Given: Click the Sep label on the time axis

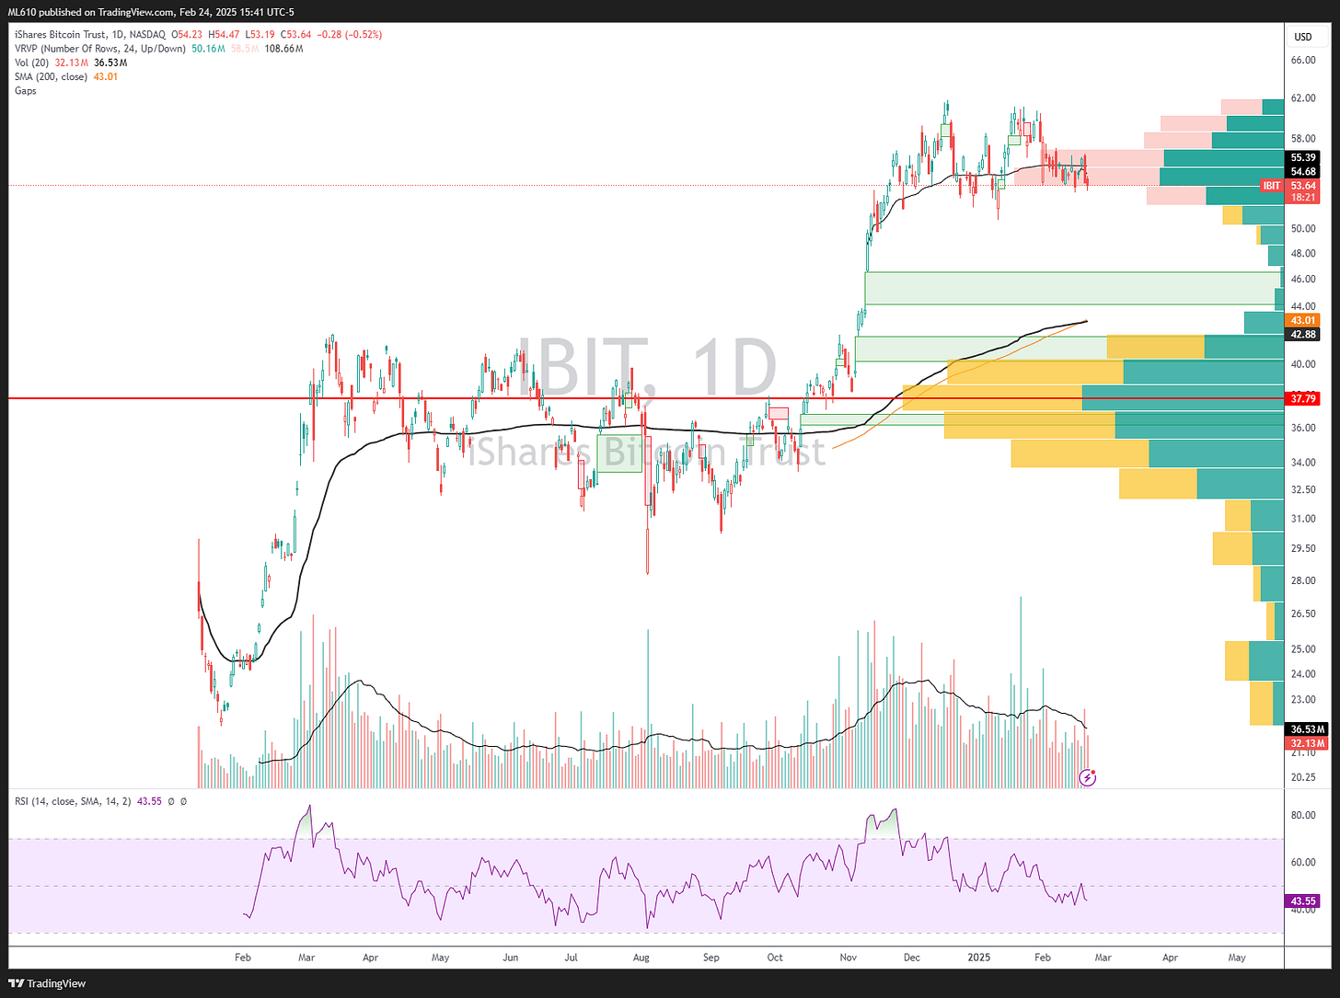Looking at the screenshot, I should tap(710, 958).
